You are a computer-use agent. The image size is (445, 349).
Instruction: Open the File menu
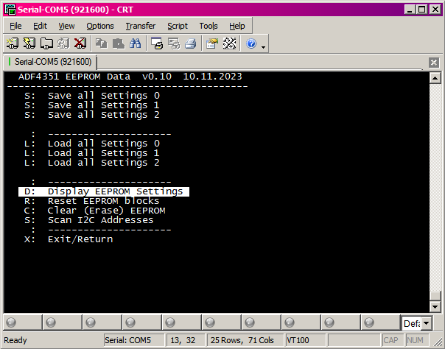click(x=15, y=26)
